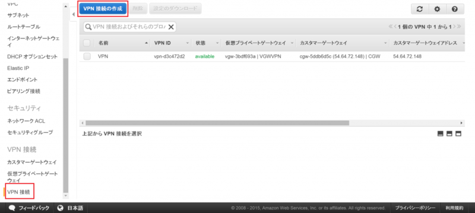Clear the search with the X icon

tap(171, 27)
